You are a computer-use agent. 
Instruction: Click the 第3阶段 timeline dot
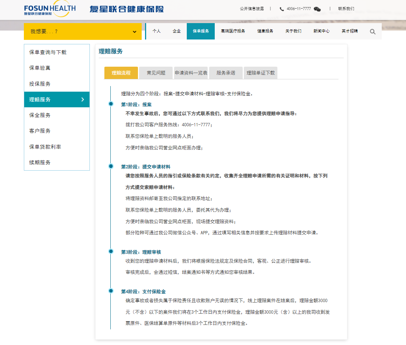point(111,251)
